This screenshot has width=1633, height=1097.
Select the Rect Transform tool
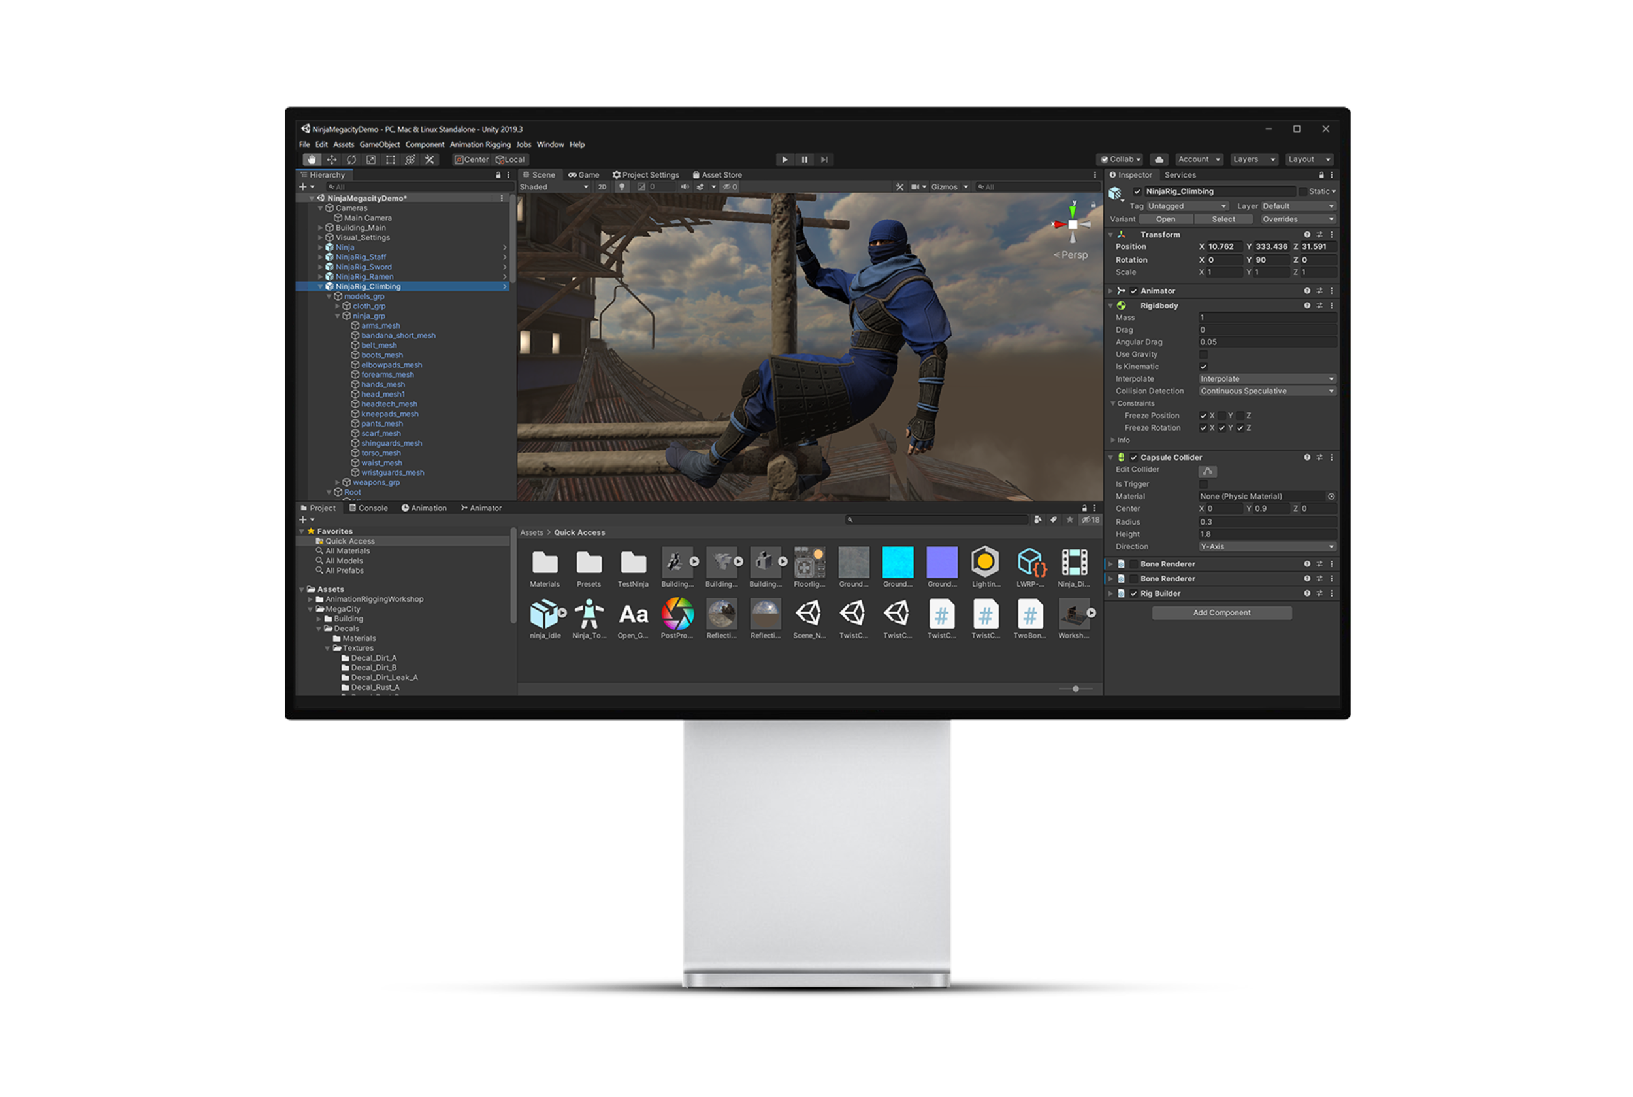tap(391, 159)
